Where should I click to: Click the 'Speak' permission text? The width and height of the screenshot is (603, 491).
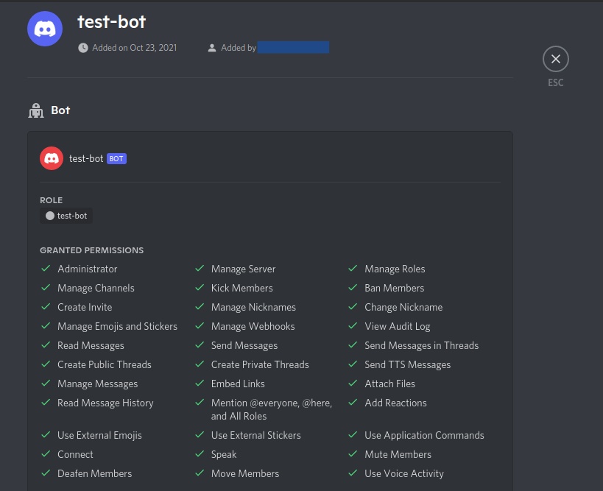[x=224, y=454]
